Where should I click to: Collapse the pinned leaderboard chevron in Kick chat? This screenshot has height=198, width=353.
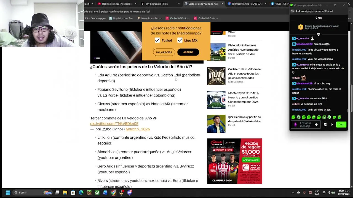(x=319, y=35)
